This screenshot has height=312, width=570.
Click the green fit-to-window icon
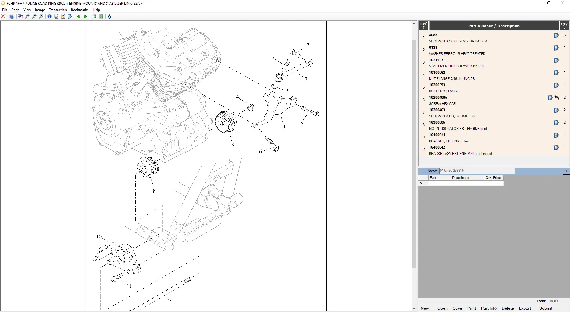click(x=101, y=17)
